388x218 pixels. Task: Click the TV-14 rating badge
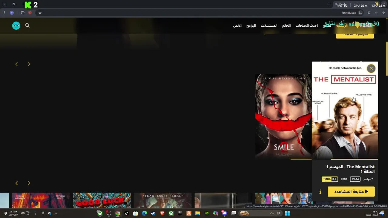click(355, 179)
